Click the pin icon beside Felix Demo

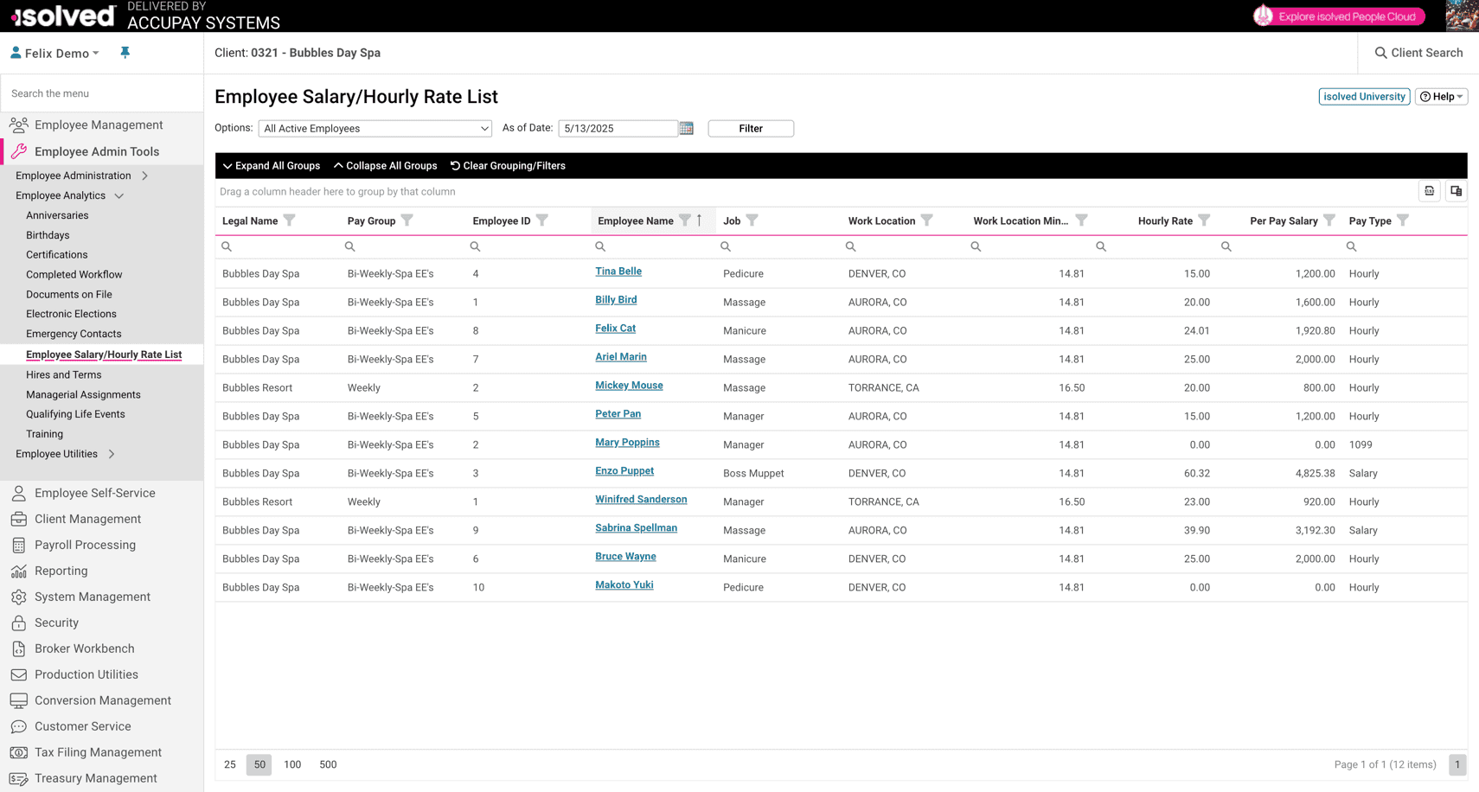tap(125, 53)
